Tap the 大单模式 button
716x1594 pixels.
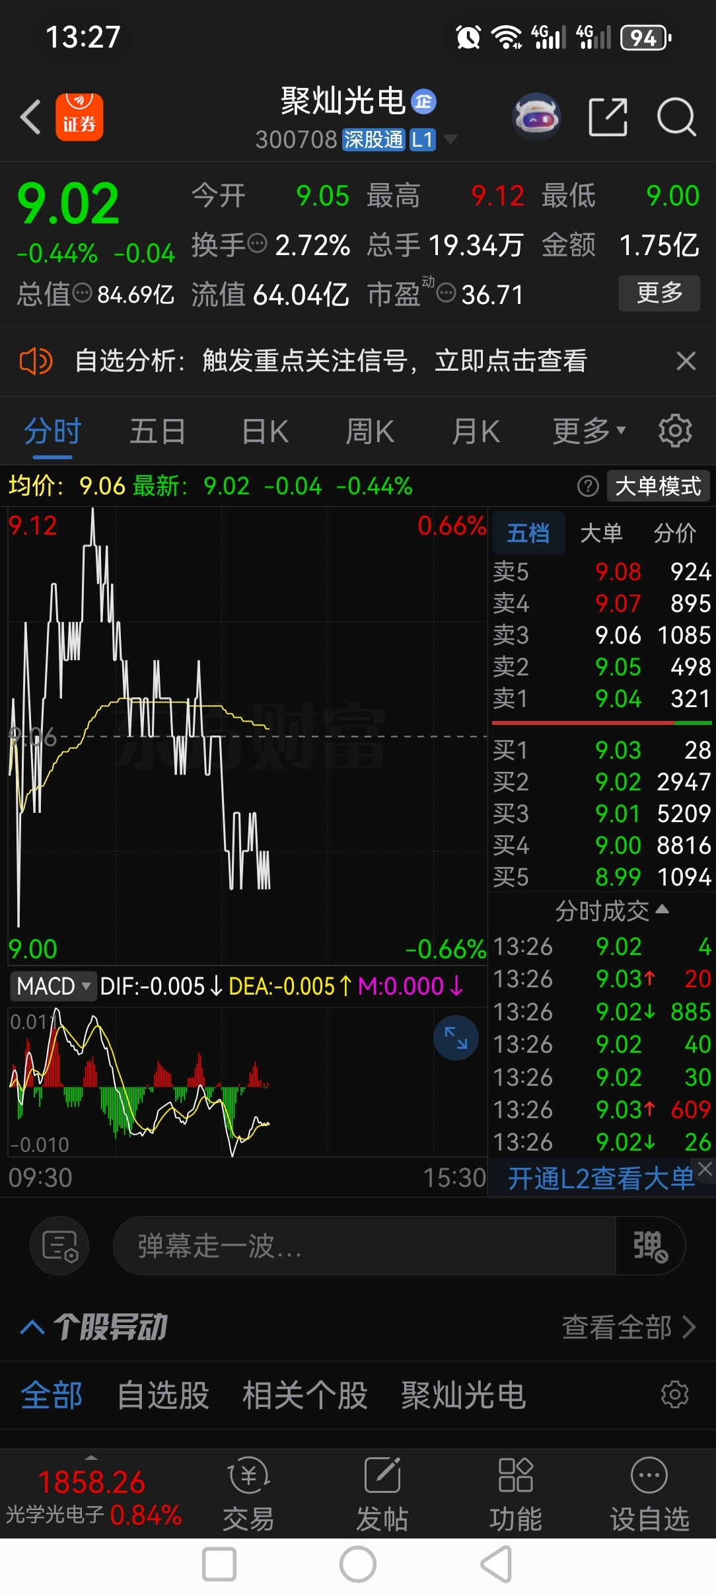(x=658, y=486)
